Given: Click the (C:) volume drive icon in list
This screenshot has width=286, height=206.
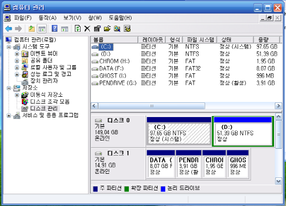Looking at the screenshot, I should coord(95,47).
